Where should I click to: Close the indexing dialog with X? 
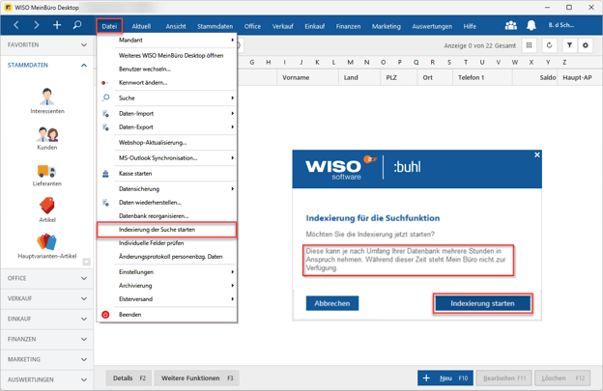(x=537, y=154)
